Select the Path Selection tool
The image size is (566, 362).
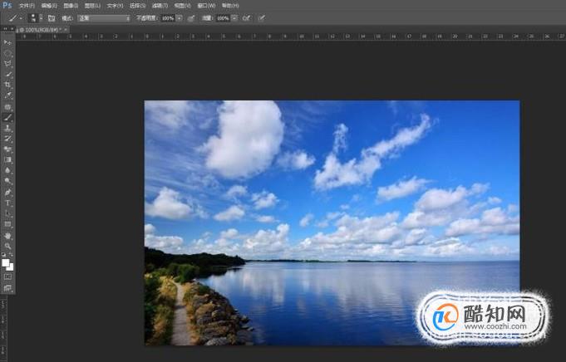point(7,214)
